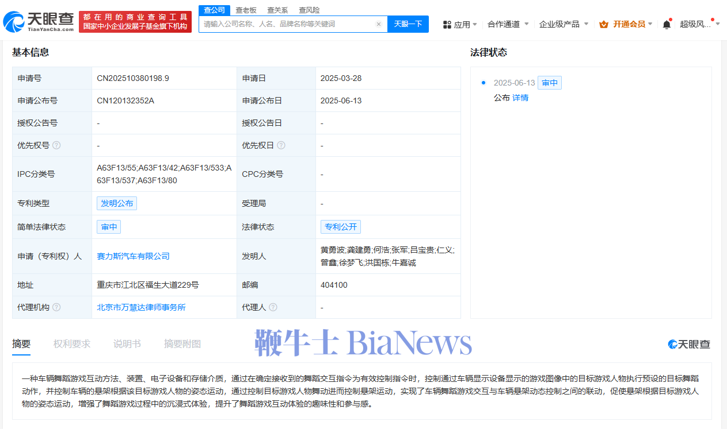Open agency 北京市万慧达律师事务所 link

pyautogui.click(x=142, y=307)
